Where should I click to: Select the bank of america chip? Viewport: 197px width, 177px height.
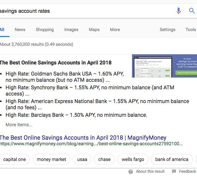point(172,159)
